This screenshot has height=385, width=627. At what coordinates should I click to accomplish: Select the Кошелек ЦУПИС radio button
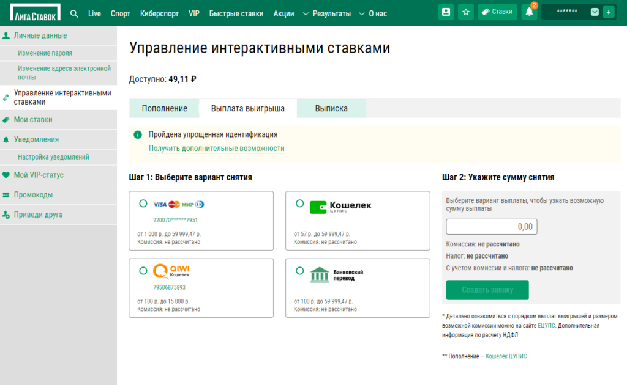[299, 204]
